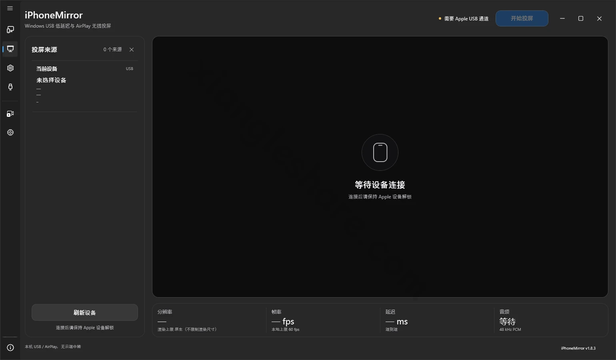
Task: Click the phone icon in preview area
Action: point(380,152)
